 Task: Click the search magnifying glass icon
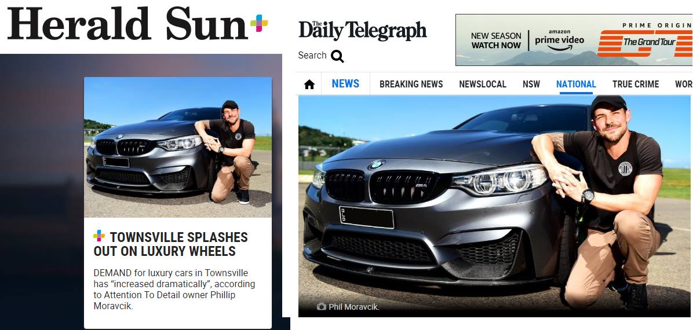337,56
